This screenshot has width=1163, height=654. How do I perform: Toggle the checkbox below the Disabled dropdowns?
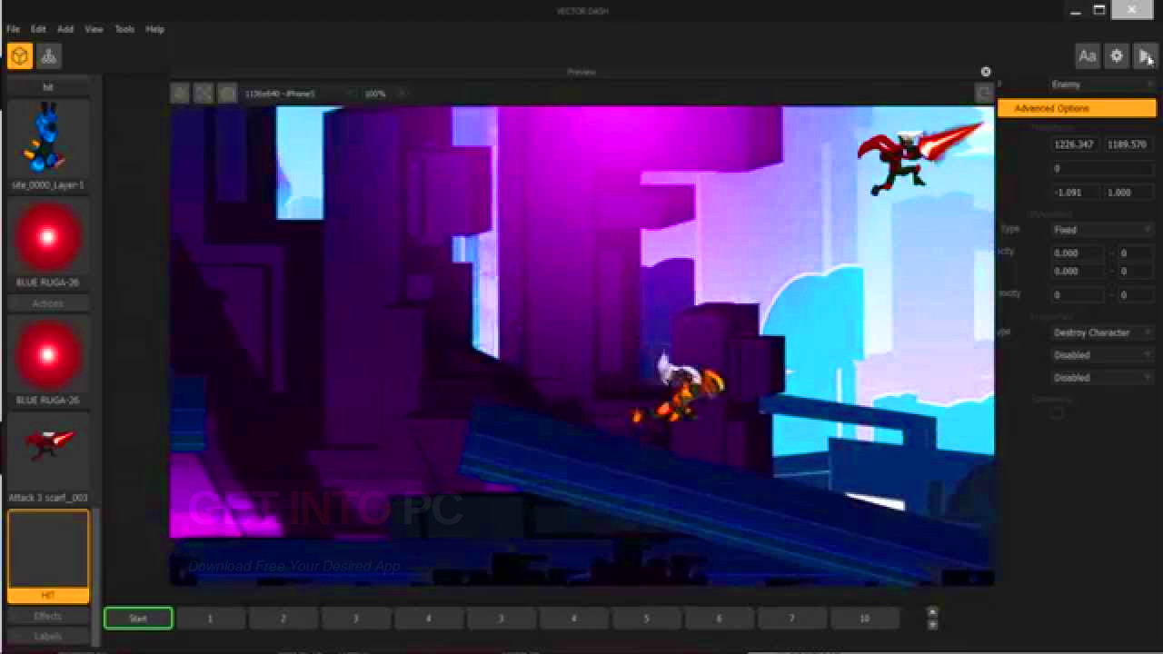tap(1057, 413)
